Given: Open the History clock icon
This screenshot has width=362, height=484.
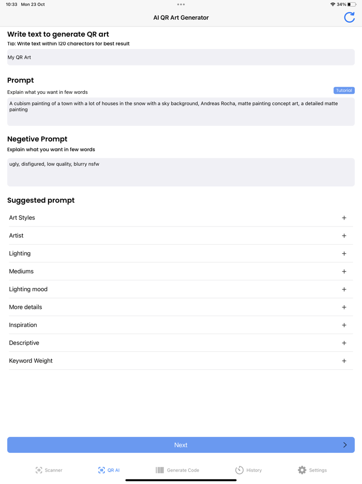Looking at the screenshot, I should click(239, 470).
